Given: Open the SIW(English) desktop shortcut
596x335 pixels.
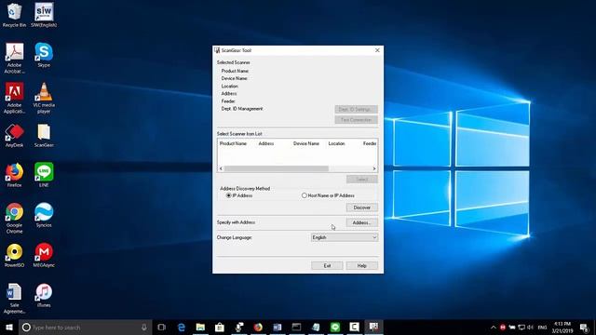Looking at the screenshot, I should (44, 15).
